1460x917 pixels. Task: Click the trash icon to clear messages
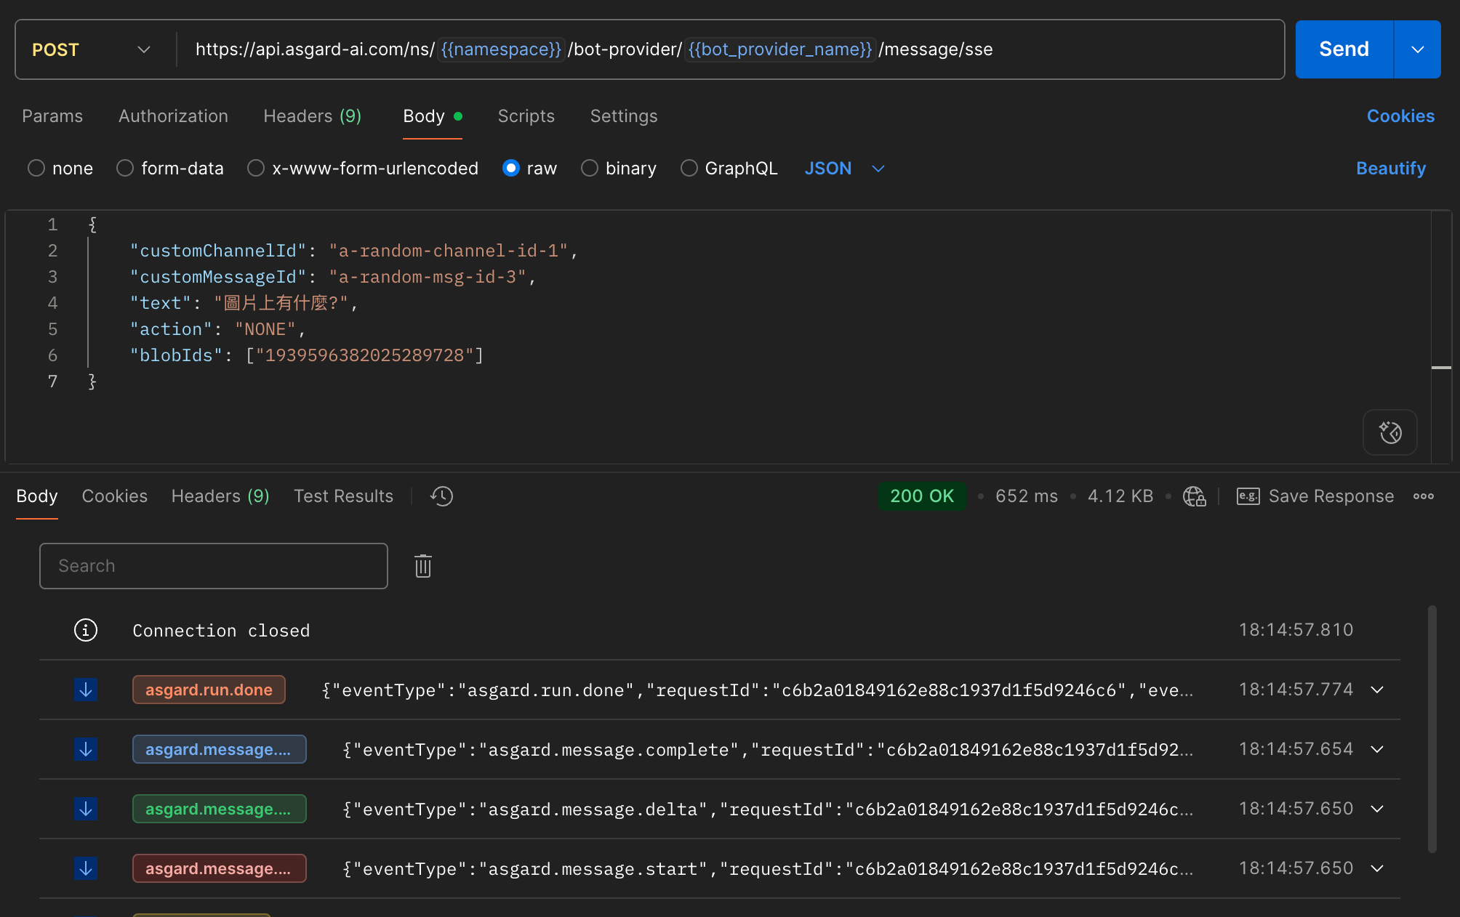(423, 566)
